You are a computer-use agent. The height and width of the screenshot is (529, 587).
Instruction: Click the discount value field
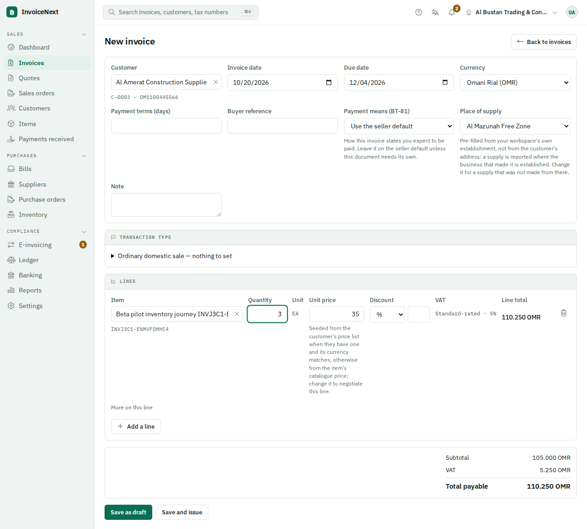click(x=419, y=314)
